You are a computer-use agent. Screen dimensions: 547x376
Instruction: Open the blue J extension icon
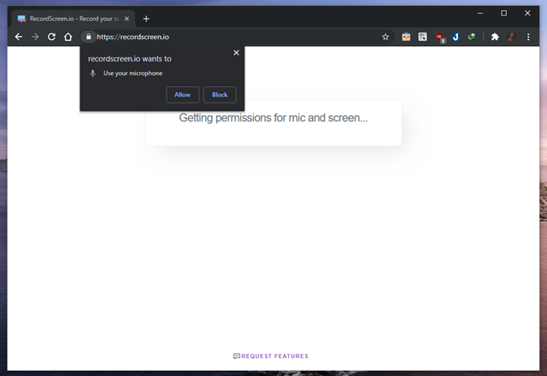point(456,37)
